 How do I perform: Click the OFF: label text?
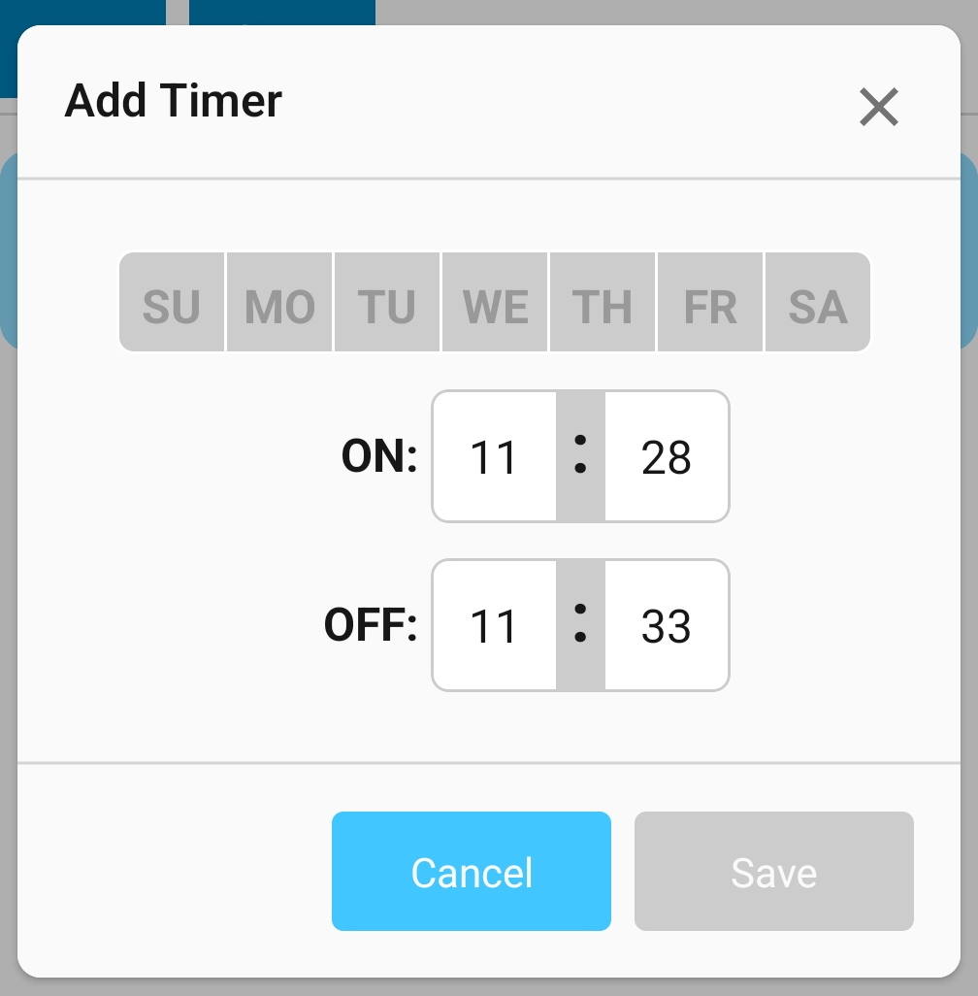tap(370, 626)
